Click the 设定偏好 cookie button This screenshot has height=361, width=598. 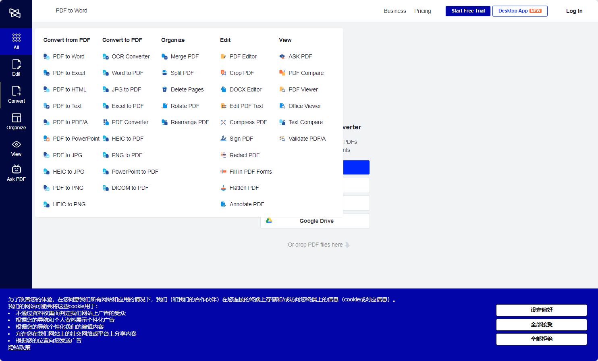click(x=542, y=310)
